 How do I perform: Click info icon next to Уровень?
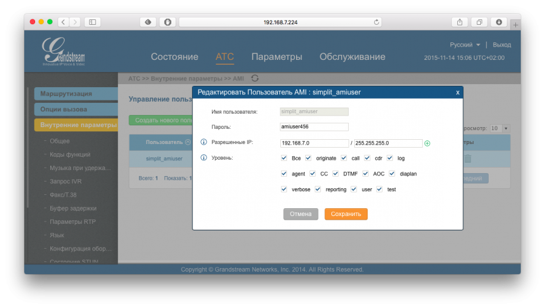203,158
